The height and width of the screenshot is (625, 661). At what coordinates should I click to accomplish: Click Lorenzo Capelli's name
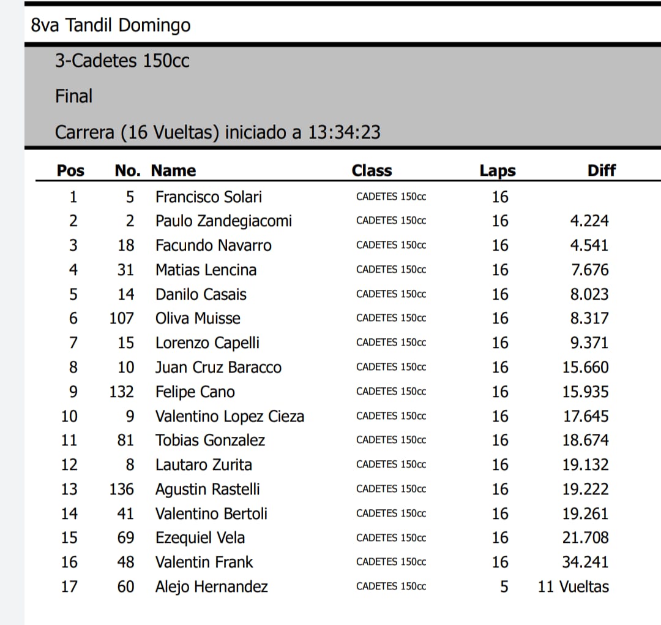tap(207, 343)
